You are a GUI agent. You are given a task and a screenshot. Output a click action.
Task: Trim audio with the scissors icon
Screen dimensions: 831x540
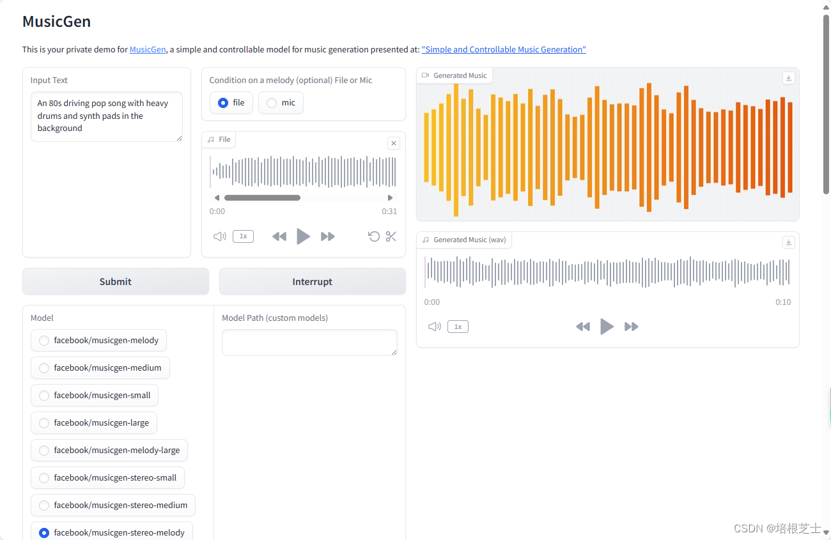pyautogui.click(x=391, y=236)
